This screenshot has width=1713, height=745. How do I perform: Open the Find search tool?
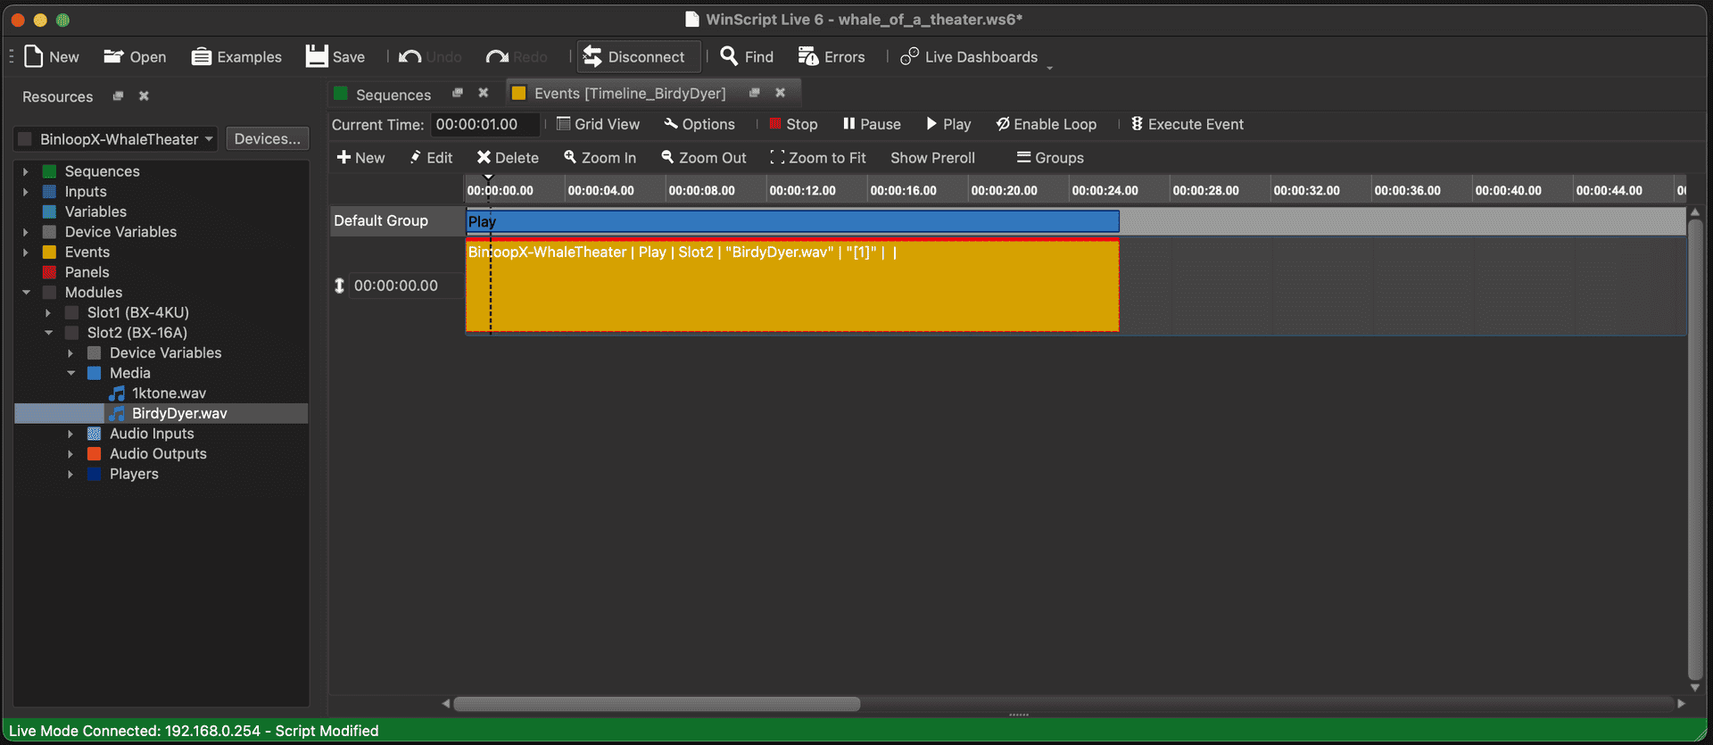(729, 56)
